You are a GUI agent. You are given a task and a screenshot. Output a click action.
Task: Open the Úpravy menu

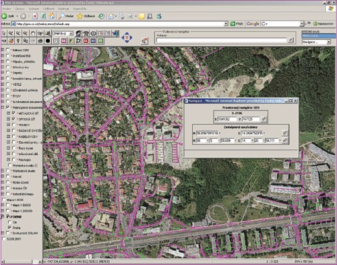[20, 9]
